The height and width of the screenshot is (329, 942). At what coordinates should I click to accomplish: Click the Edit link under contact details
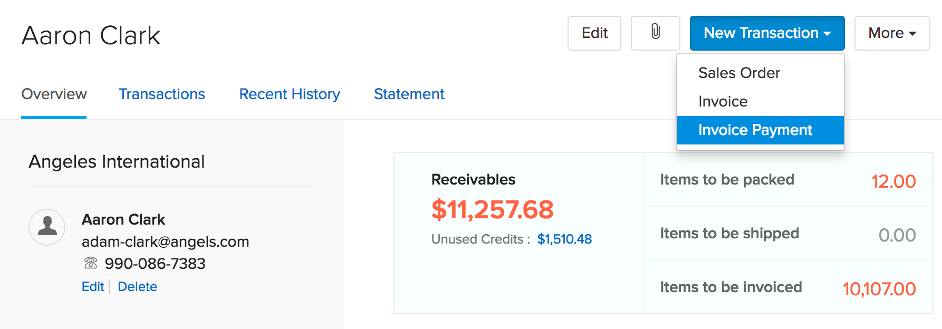click(x=93, y=286)
